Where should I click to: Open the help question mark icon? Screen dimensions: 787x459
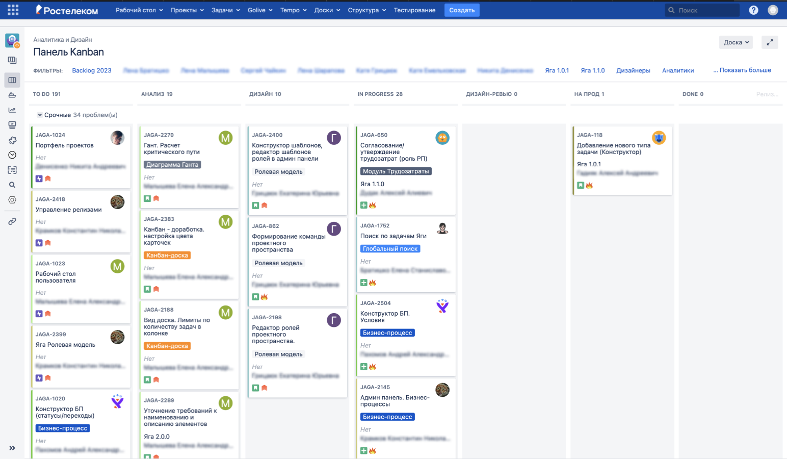click(753, 10)
